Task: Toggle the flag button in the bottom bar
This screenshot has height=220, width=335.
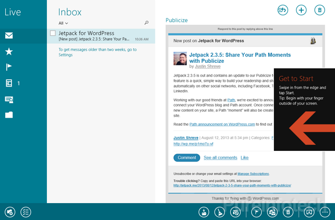Action: [x=256, y=212]
